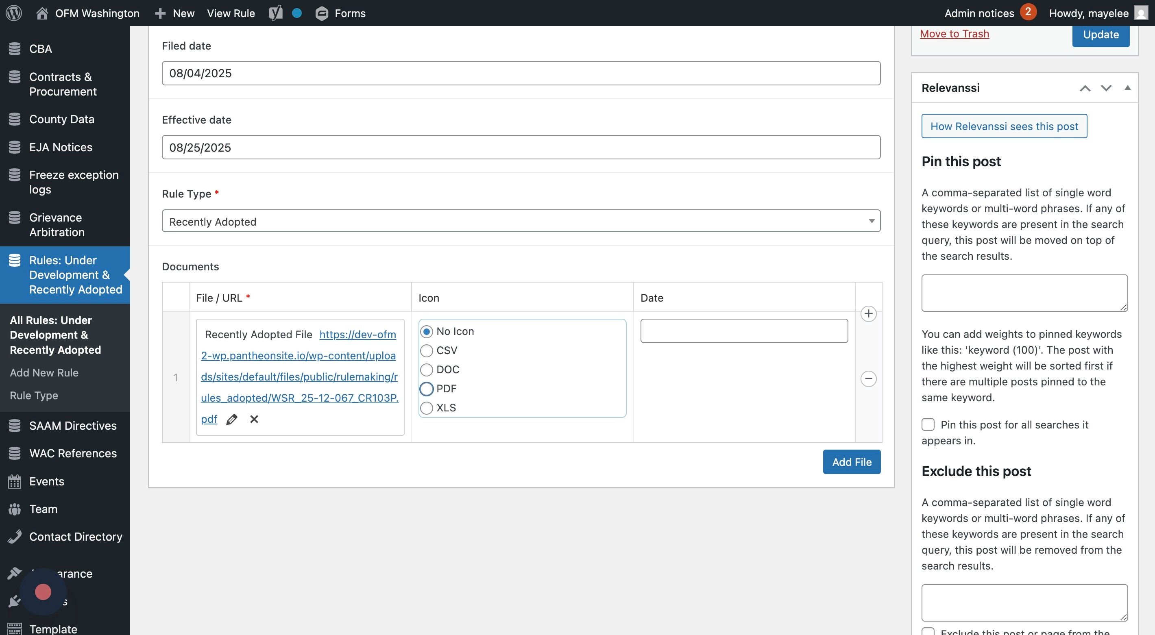Click the WordPress logo in the admin bar
The image size is (1155, 635).
coord(14,13)
